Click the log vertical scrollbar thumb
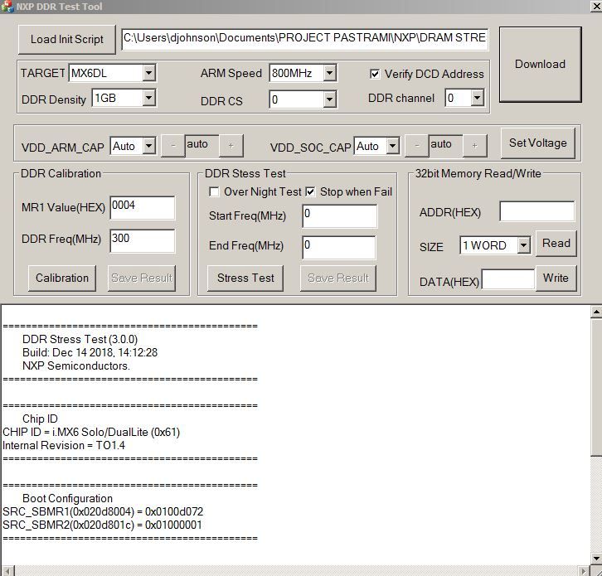The width and height of the screenshot is (602, 576). pyautogui.click(x=596, y=388)
